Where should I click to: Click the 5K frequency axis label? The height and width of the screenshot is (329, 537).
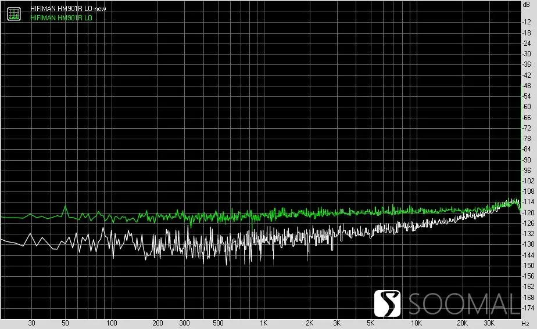pos(370,323)
